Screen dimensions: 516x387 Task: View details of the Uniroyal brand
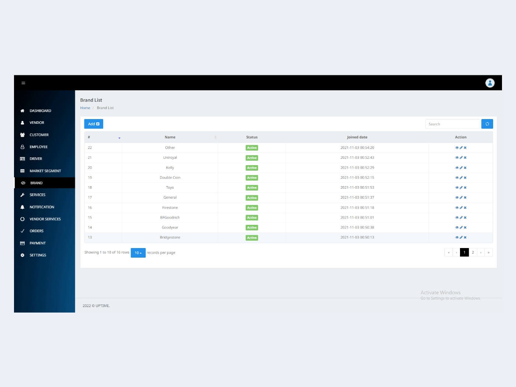(457, 157)
